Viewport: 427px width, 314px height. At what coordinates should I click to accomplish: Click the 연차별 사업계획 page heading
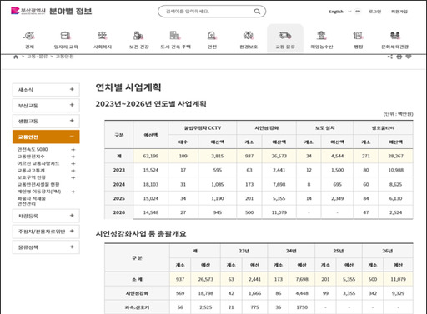pos(128,87)
